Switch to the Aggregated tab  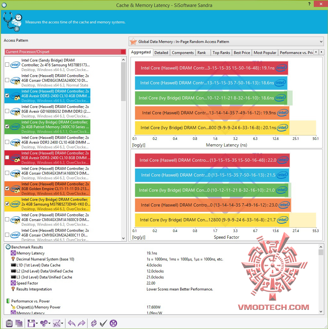click(x=141, y=52)
